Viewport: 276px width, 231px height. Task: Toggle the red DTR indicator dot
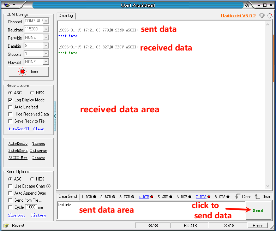[x=151, y=197]
